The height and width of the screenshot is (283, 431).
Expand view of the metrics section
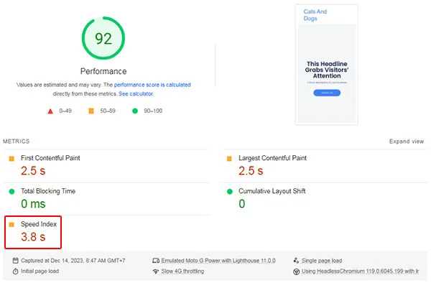[x=407, y=141]
